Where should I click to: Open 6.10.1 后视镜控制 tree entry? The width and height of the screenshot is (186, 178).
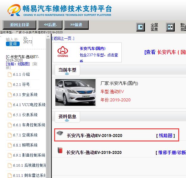[x=29, y=166]
